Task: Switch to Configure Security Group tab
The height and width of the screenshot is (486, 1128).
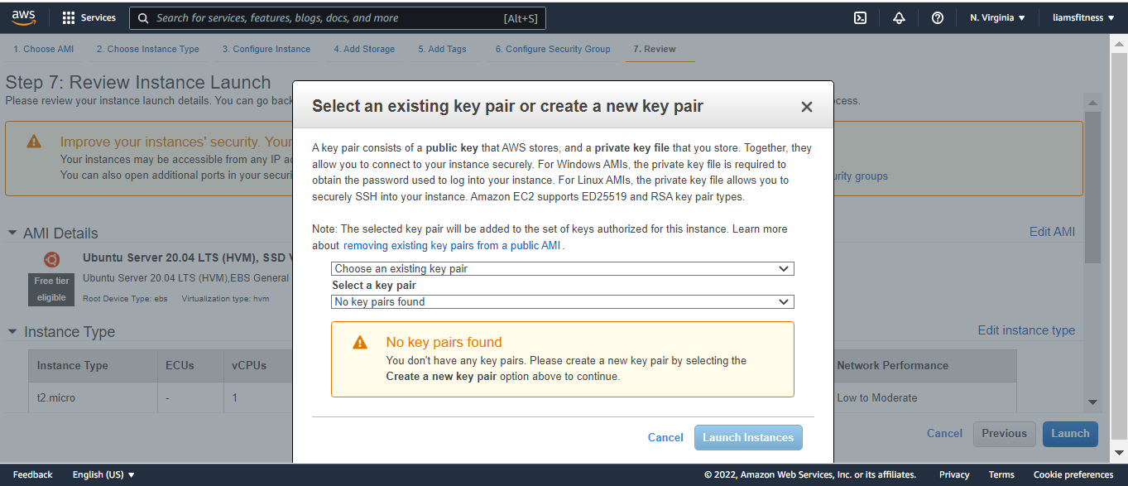Action: click(553, 49)
